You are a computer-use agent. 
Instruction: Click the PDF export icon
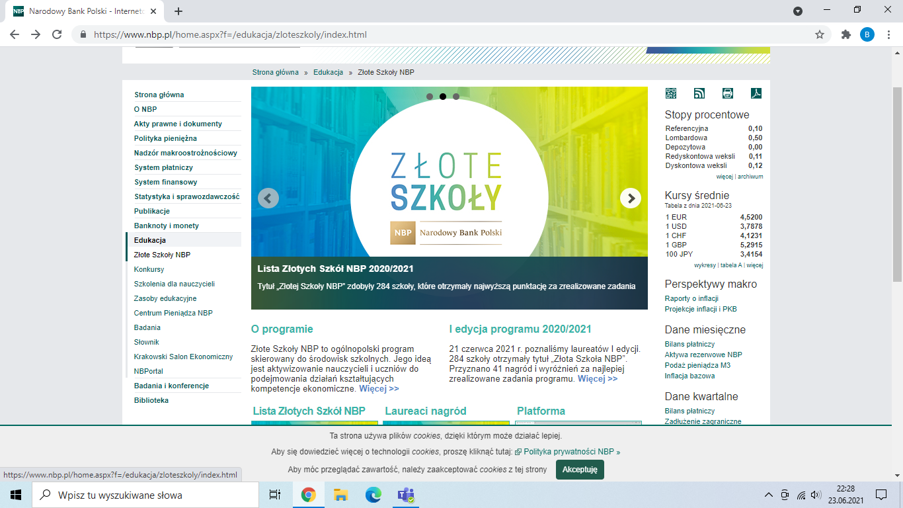pyautogui.click(x=756, y=93)
